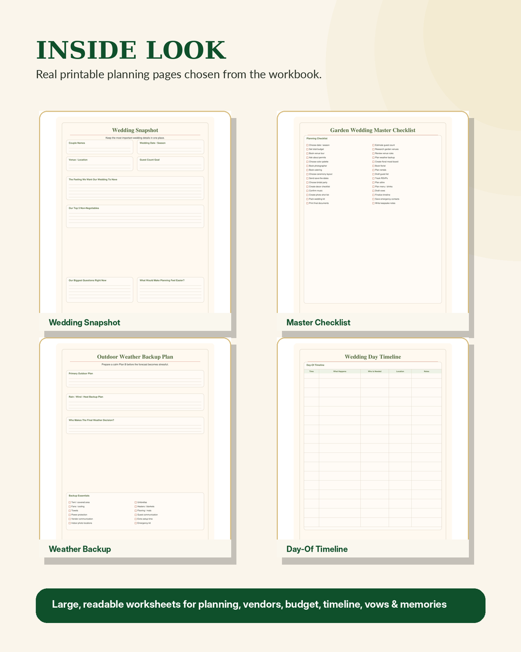Image resolution: width=521 pixels, height=652 pixels.
Task: Check the 'Track RSVPs' box
Action: pyautogui.click(x=373, y=178)
